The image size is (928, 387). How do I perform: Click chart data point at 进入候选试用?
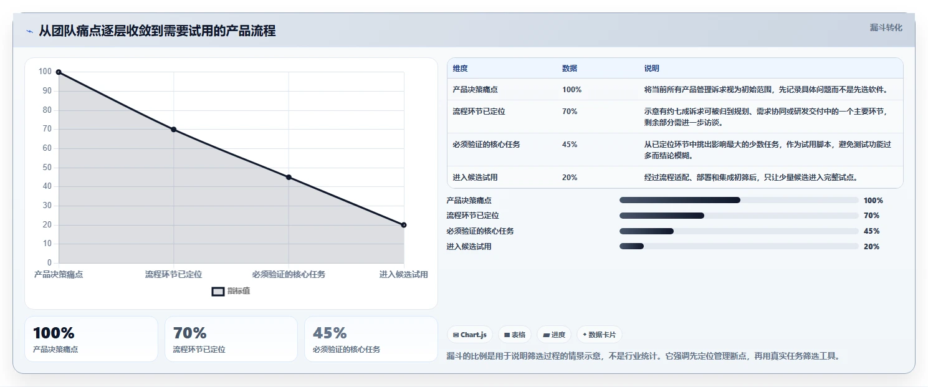coord(404,225)
